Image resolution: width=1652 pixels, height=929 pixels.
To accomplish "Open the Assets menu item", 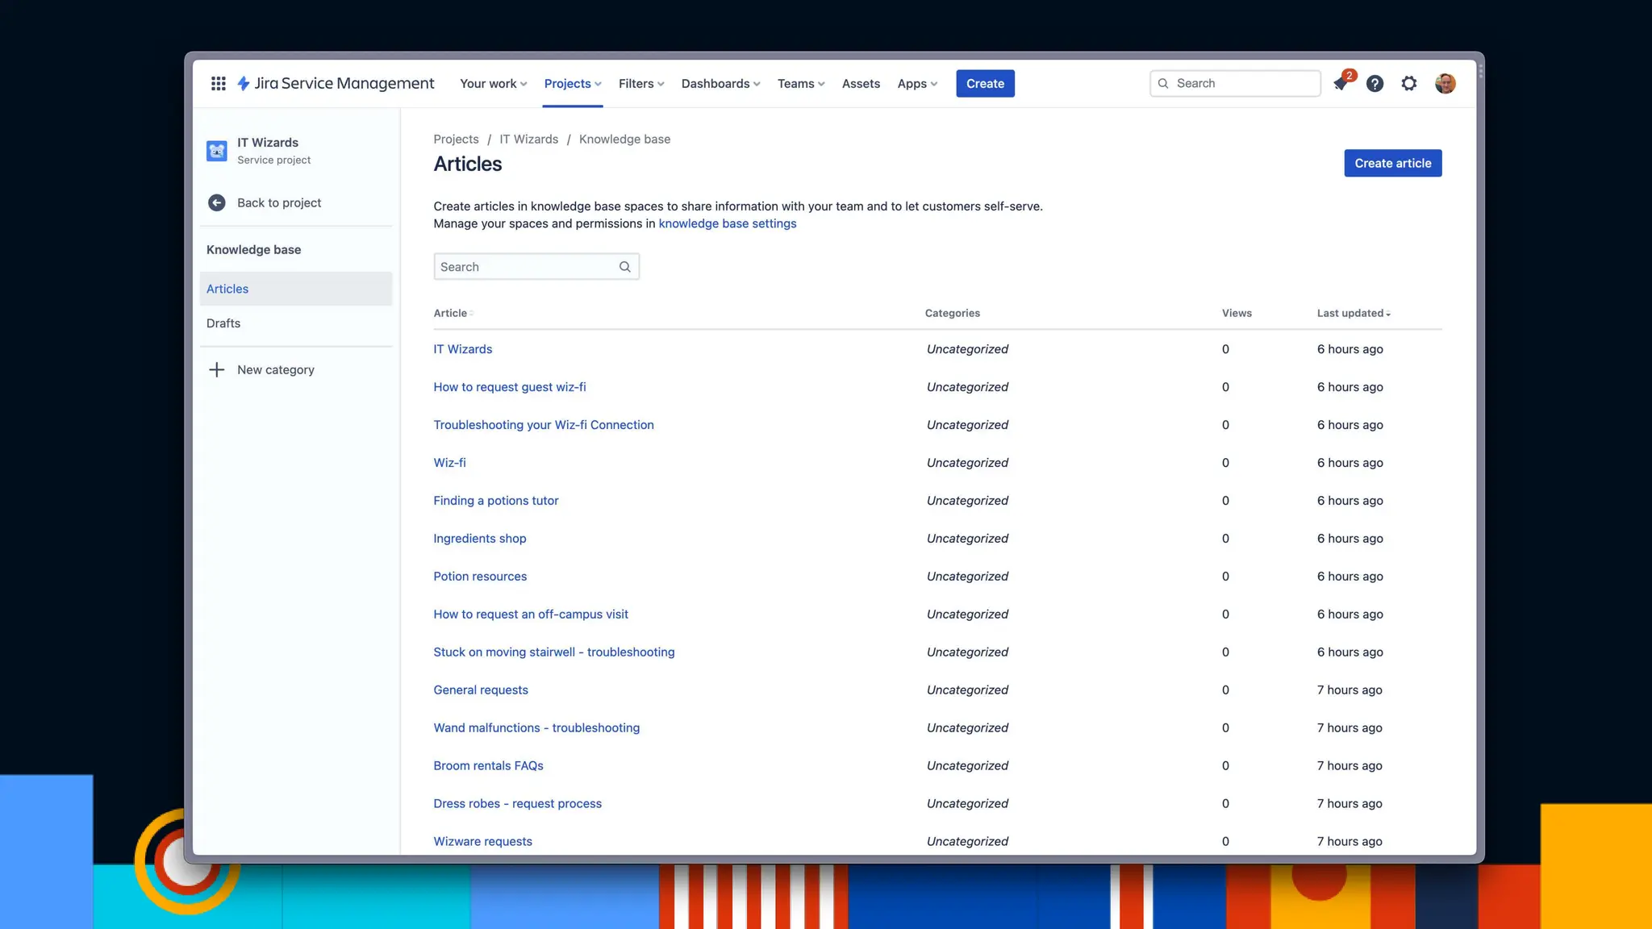I will 861,83.
